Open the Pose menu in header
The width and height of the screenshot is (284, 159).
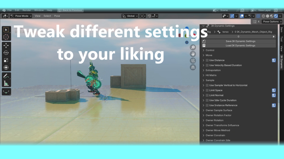tap(57, 16)
